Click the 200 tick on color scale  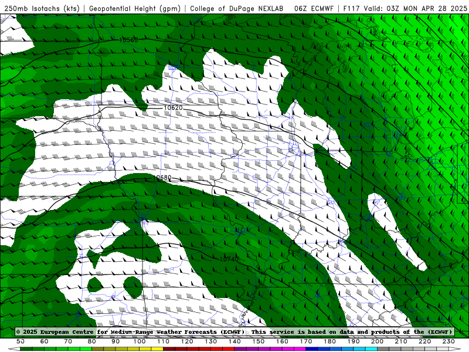tap(377, 341)
